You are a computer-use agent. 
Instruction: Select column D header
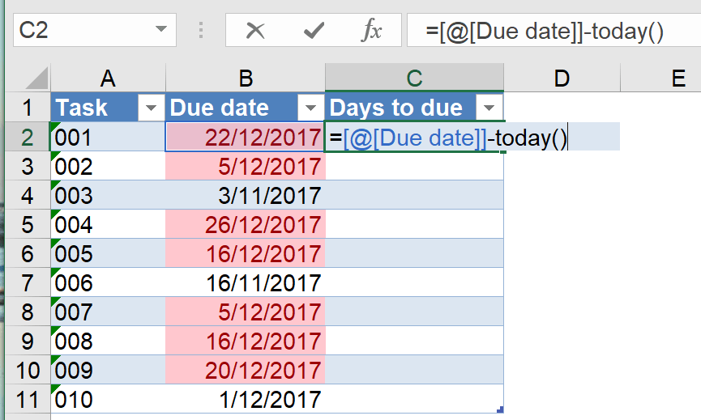click(x=561, y=78)
